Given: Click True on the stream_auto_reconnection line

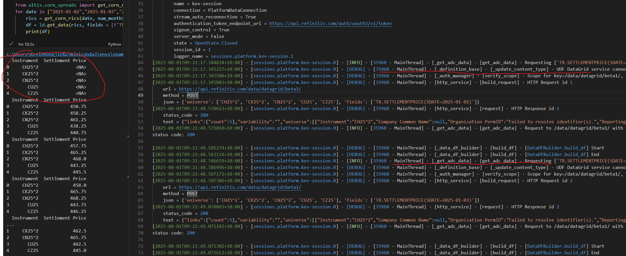Looking at the screenshot, I should [x=251, y=17].
